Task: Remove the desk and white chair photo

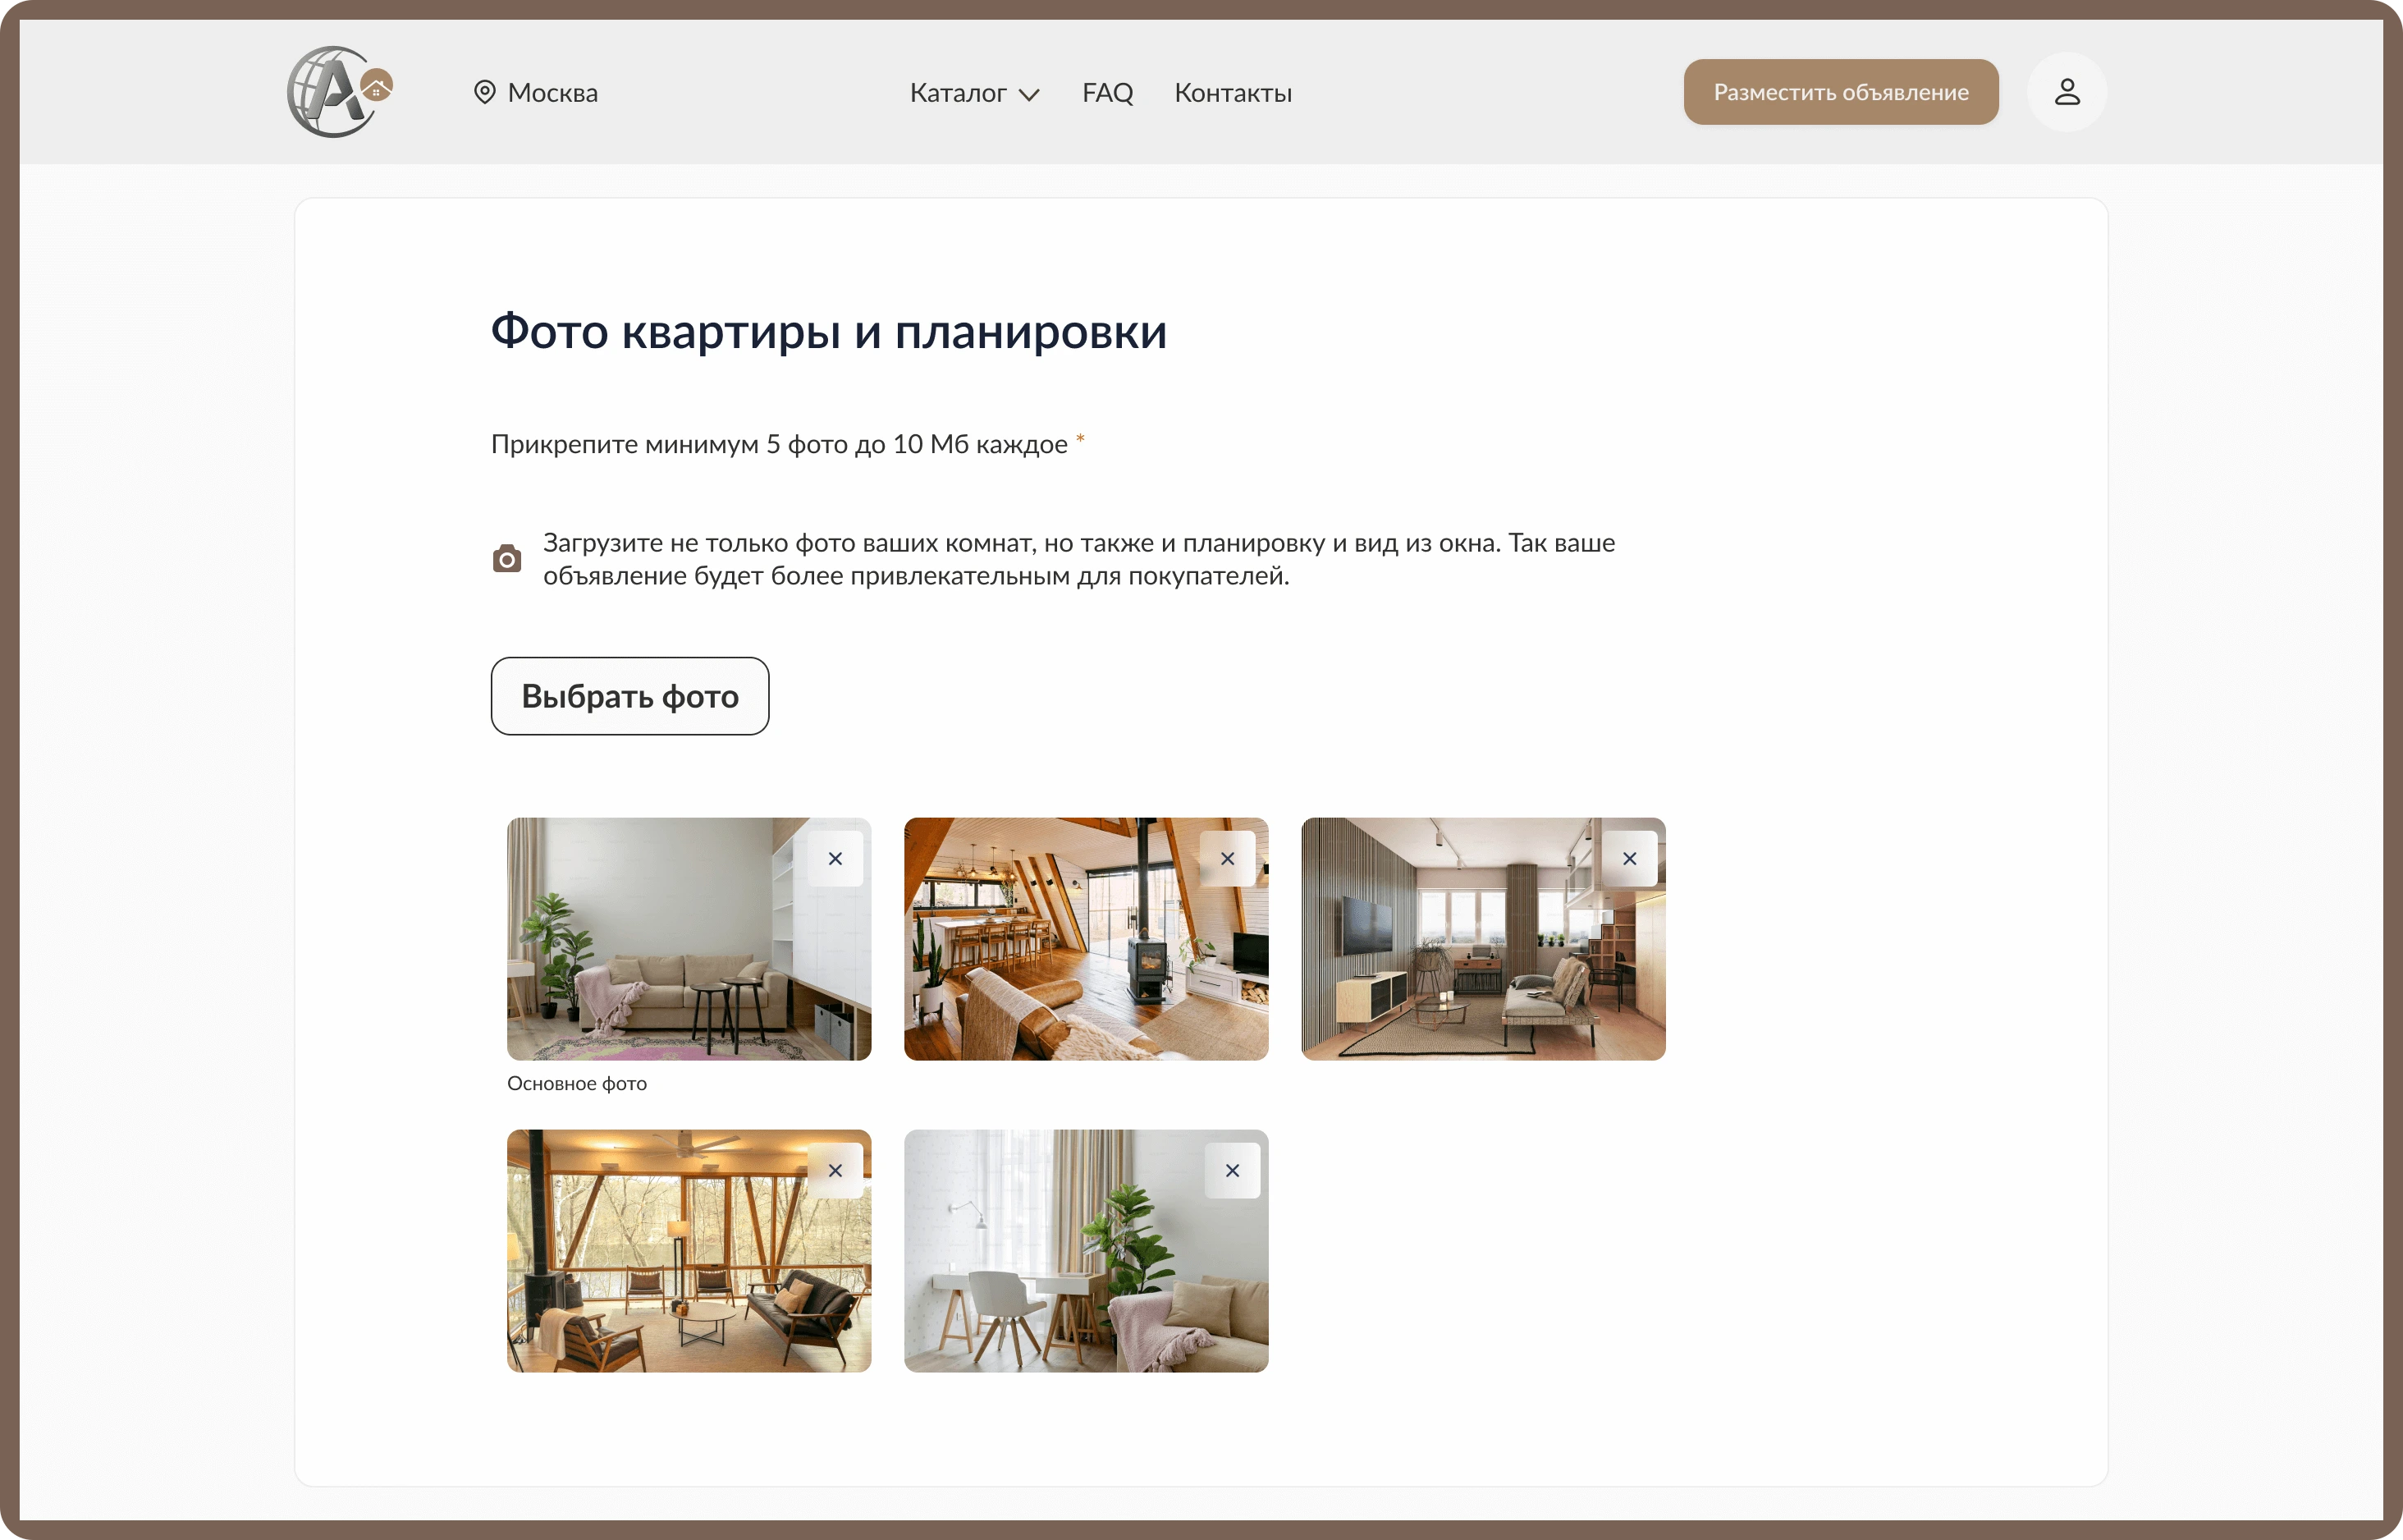Action: [1232, 1171]
